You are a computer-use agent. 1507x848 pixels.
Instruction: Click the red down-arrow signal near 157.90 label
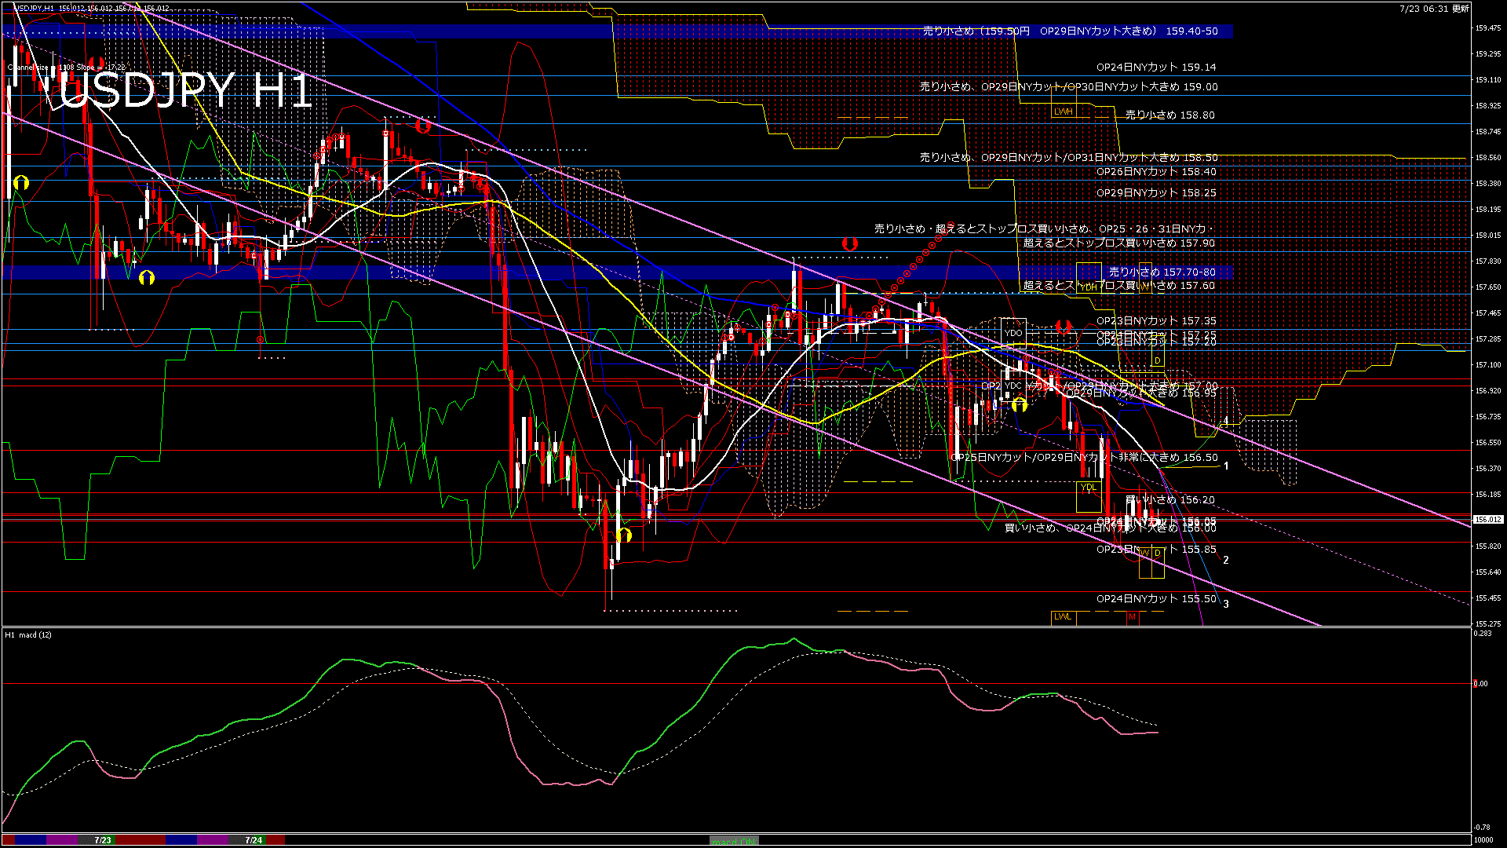coord(849,244)
